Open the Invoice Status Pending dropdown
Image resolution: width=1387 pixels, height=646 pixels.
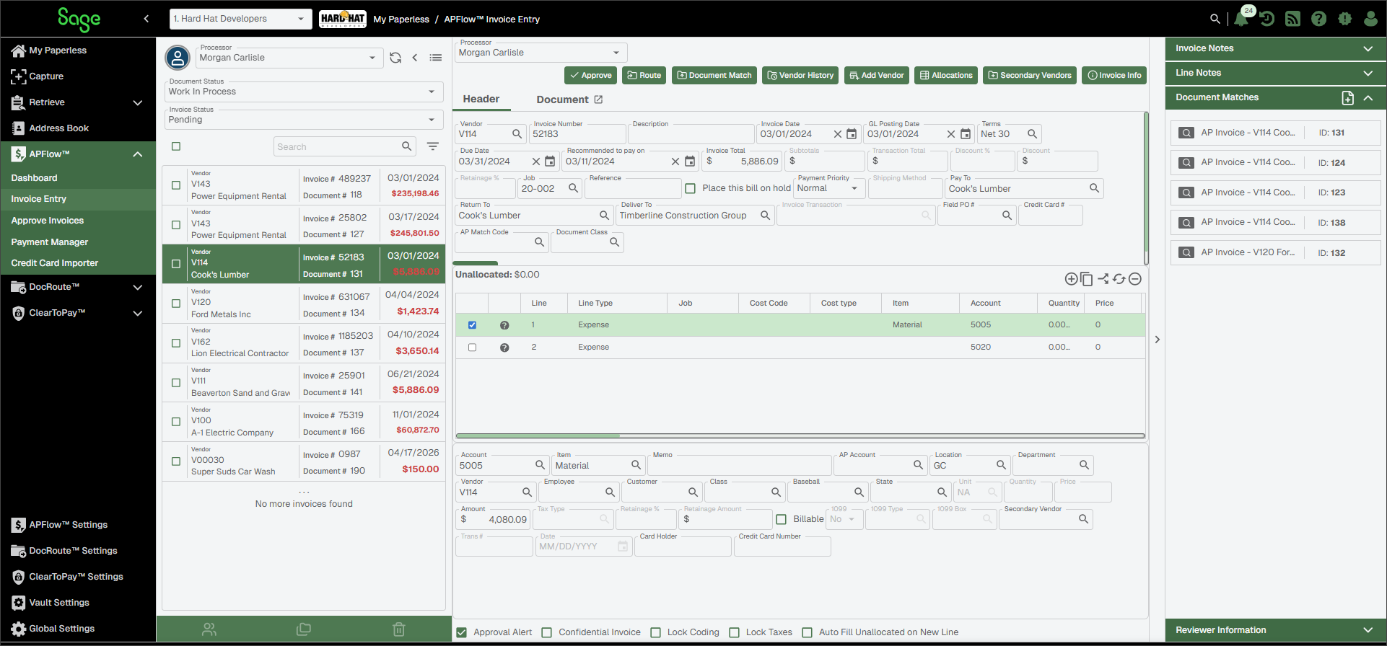(x=304, y=120)
